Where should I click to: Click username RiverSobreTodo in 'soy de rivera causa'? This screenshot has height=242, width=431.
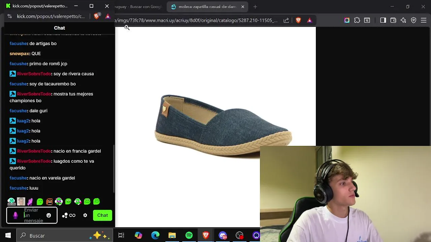click(34, 74)
